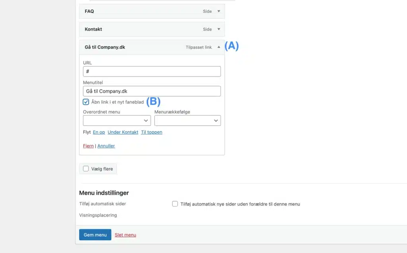Enable Tilføj automatisk nye sider checkbox

(x=175, y=204)
